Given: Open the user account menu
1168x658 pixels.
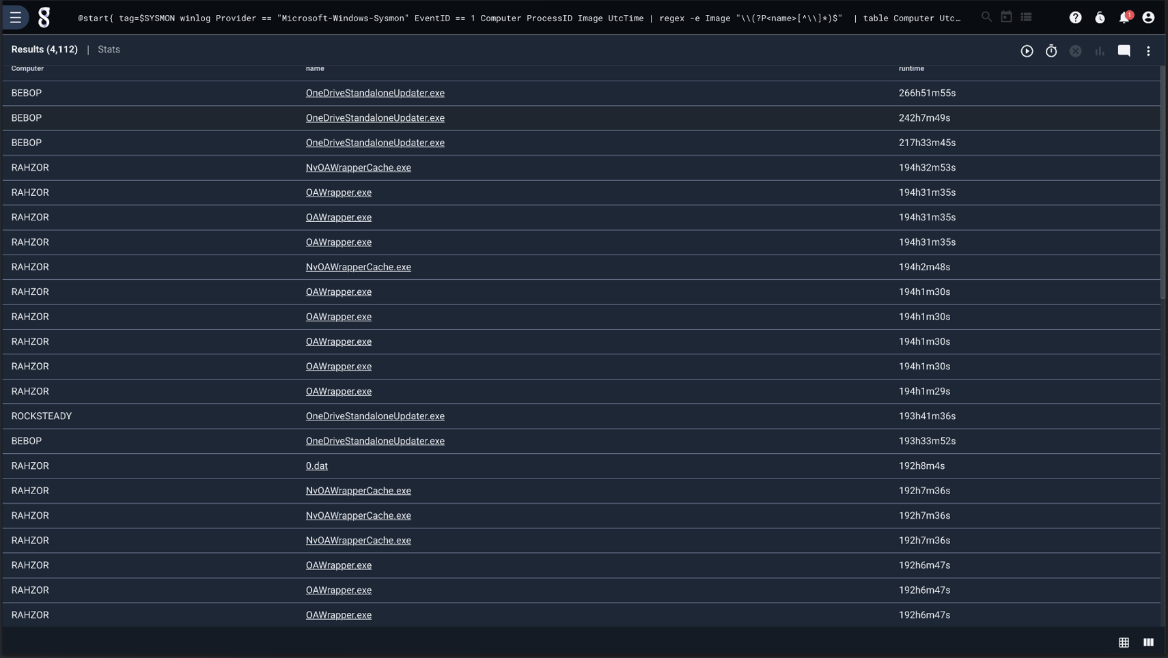Looking at the screenshot, I should tap(1148, 18).
